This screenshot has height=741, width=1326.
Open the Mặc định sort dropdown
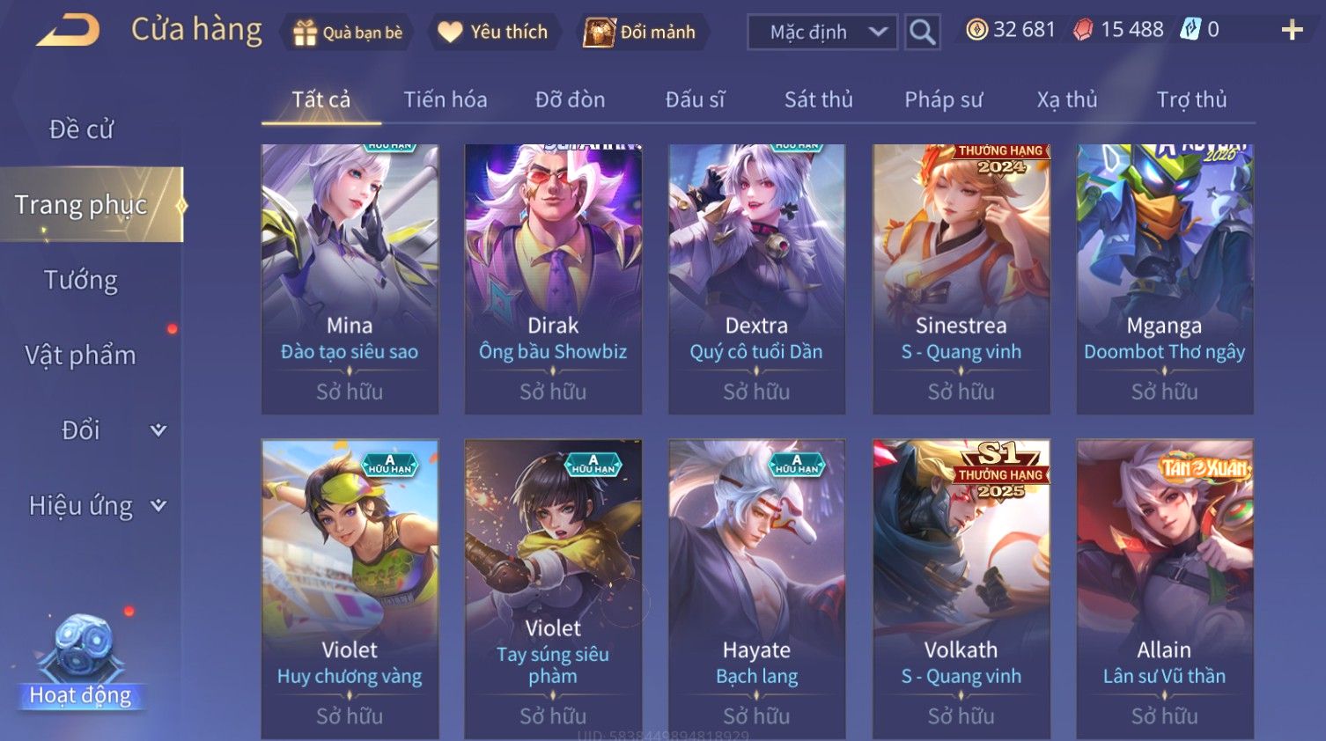822,33
